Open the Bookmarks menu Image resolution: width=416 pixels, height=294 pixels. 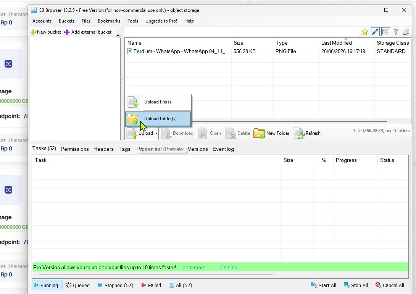coord(109,21)
